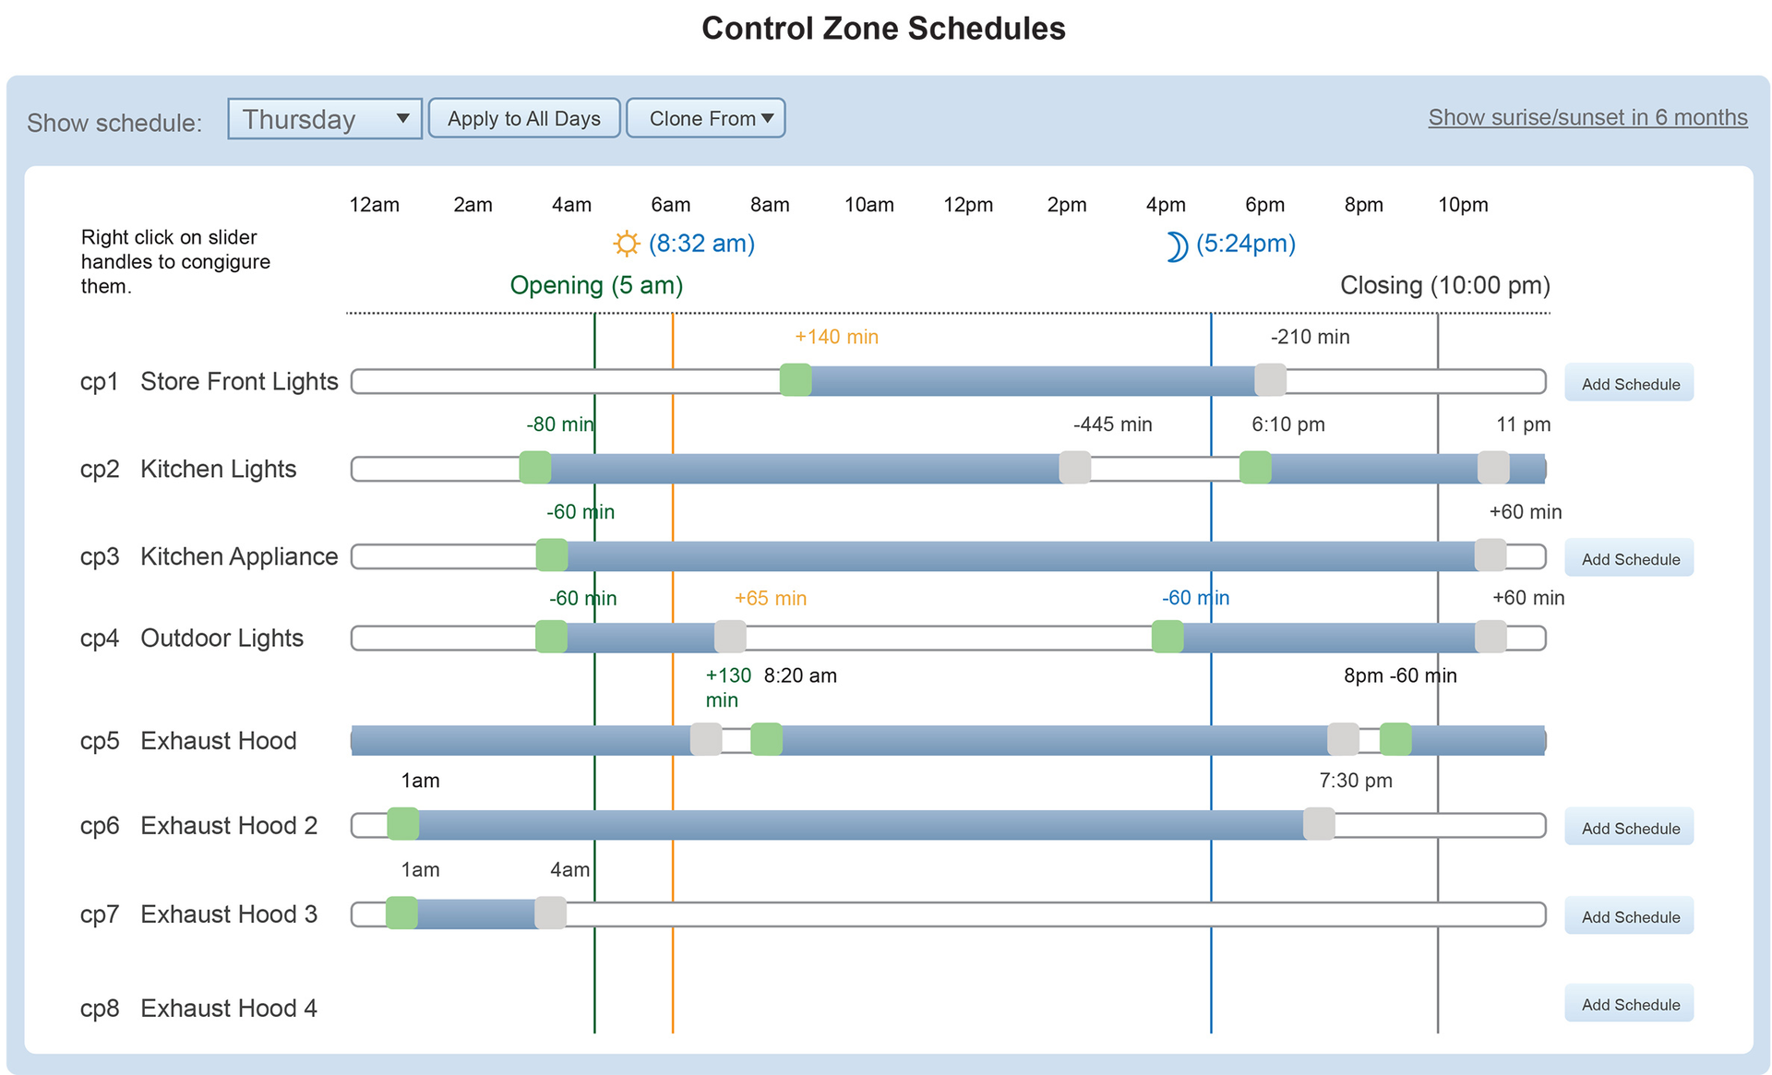Click Outdoor Lights +65 min gray handle
Image resolution: width=1772 pixels, height=1075 pixels.
point(730,637)
